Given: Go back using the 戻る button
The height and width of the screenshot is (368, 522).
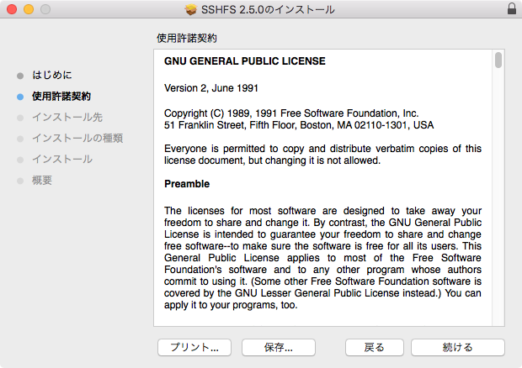Looking at the screenshot, I should click(375, 347).
